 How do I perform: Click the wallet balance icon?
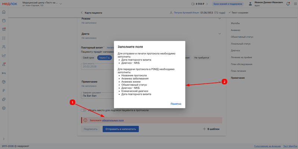point(193,4)
